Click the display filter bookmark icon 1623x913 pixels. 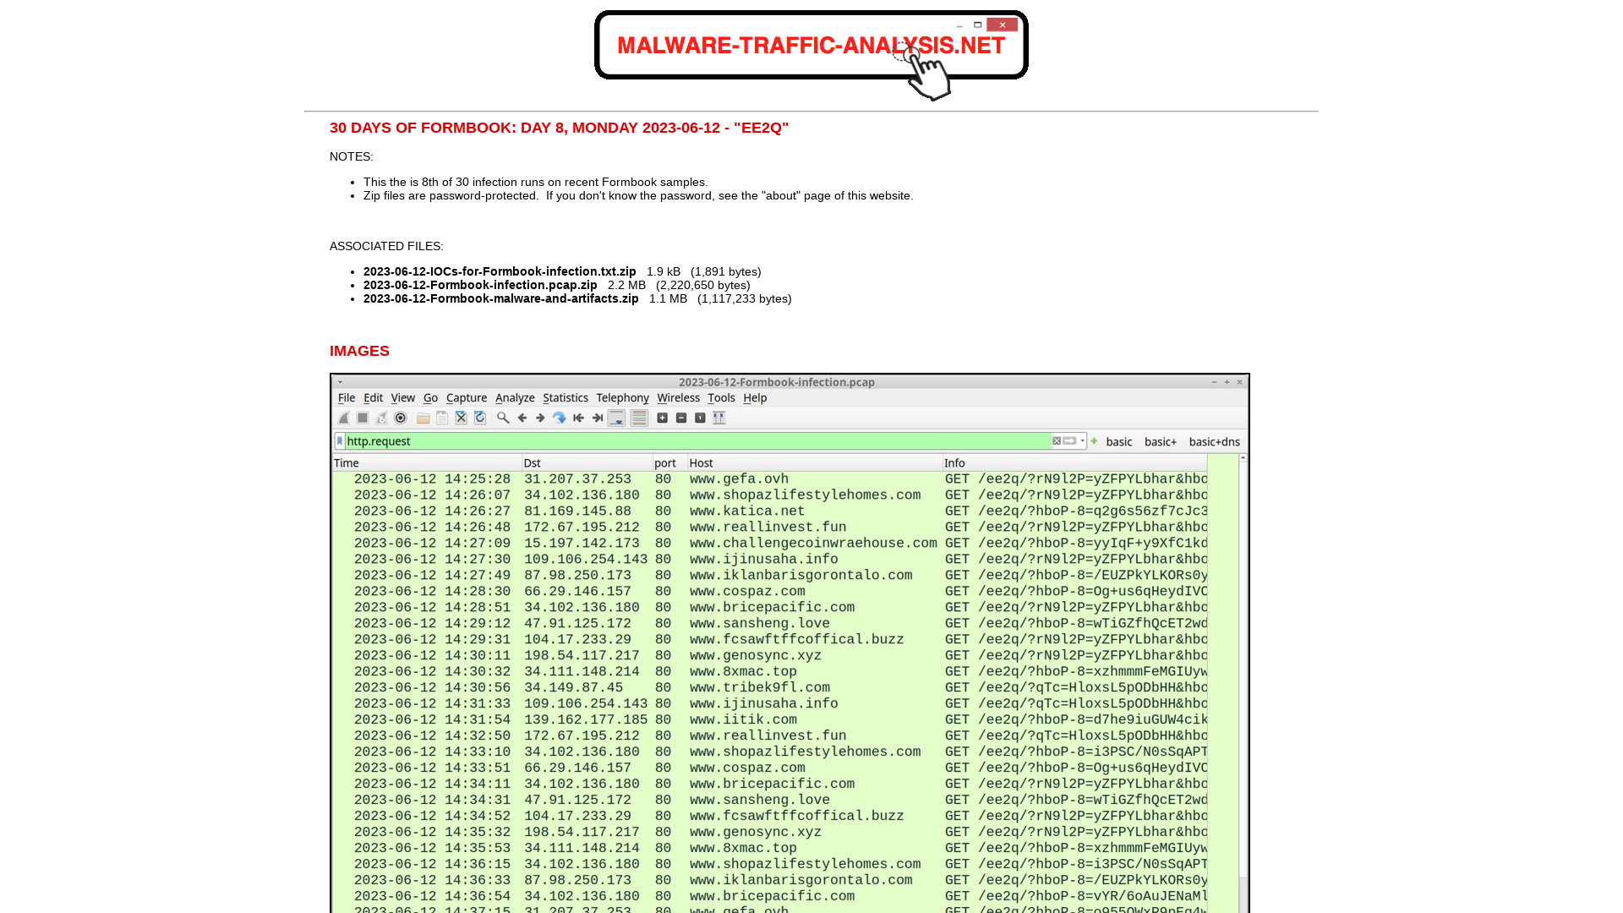pyautogui.click(x=340, y=441)
